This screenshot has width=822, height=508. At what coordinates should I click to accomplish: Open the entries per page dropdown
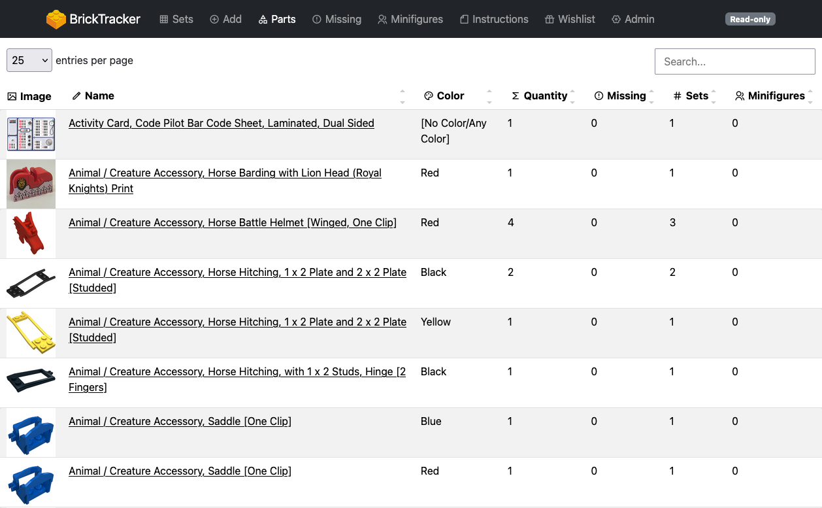(29, 60)
